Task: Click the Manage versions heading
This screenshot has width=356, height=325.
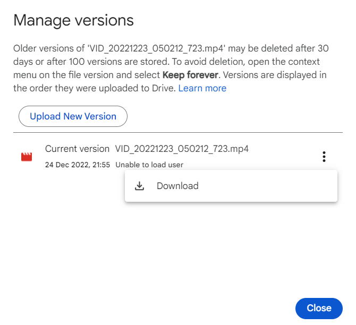Action: (73, 21)
